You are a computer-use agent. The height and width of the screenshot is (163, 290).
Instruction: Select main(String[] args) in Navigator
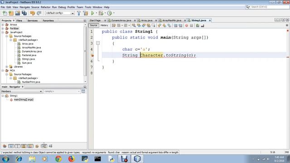(24, 100)
